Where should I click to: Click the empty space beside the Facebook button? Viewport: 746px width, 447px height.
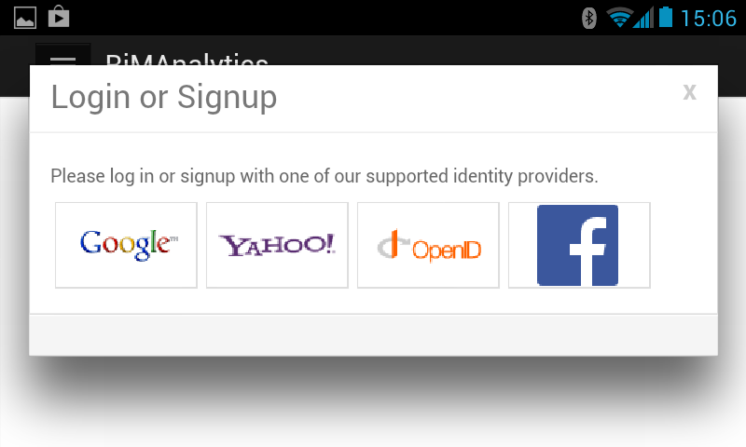tap(684, 245)
